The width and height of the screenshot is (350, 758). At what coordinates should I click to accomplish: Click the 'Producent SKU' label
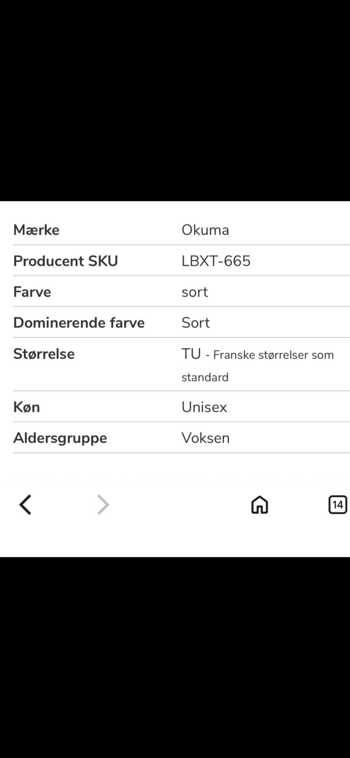click(x=66, y=261)
